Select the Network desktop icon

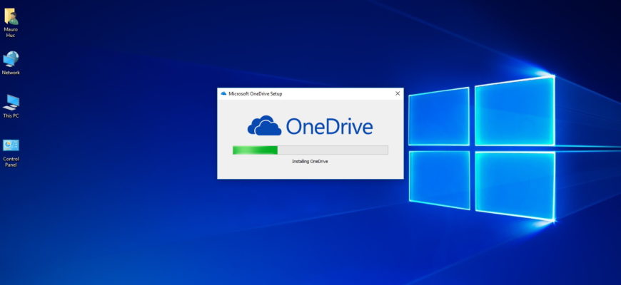tap(11, 59)
